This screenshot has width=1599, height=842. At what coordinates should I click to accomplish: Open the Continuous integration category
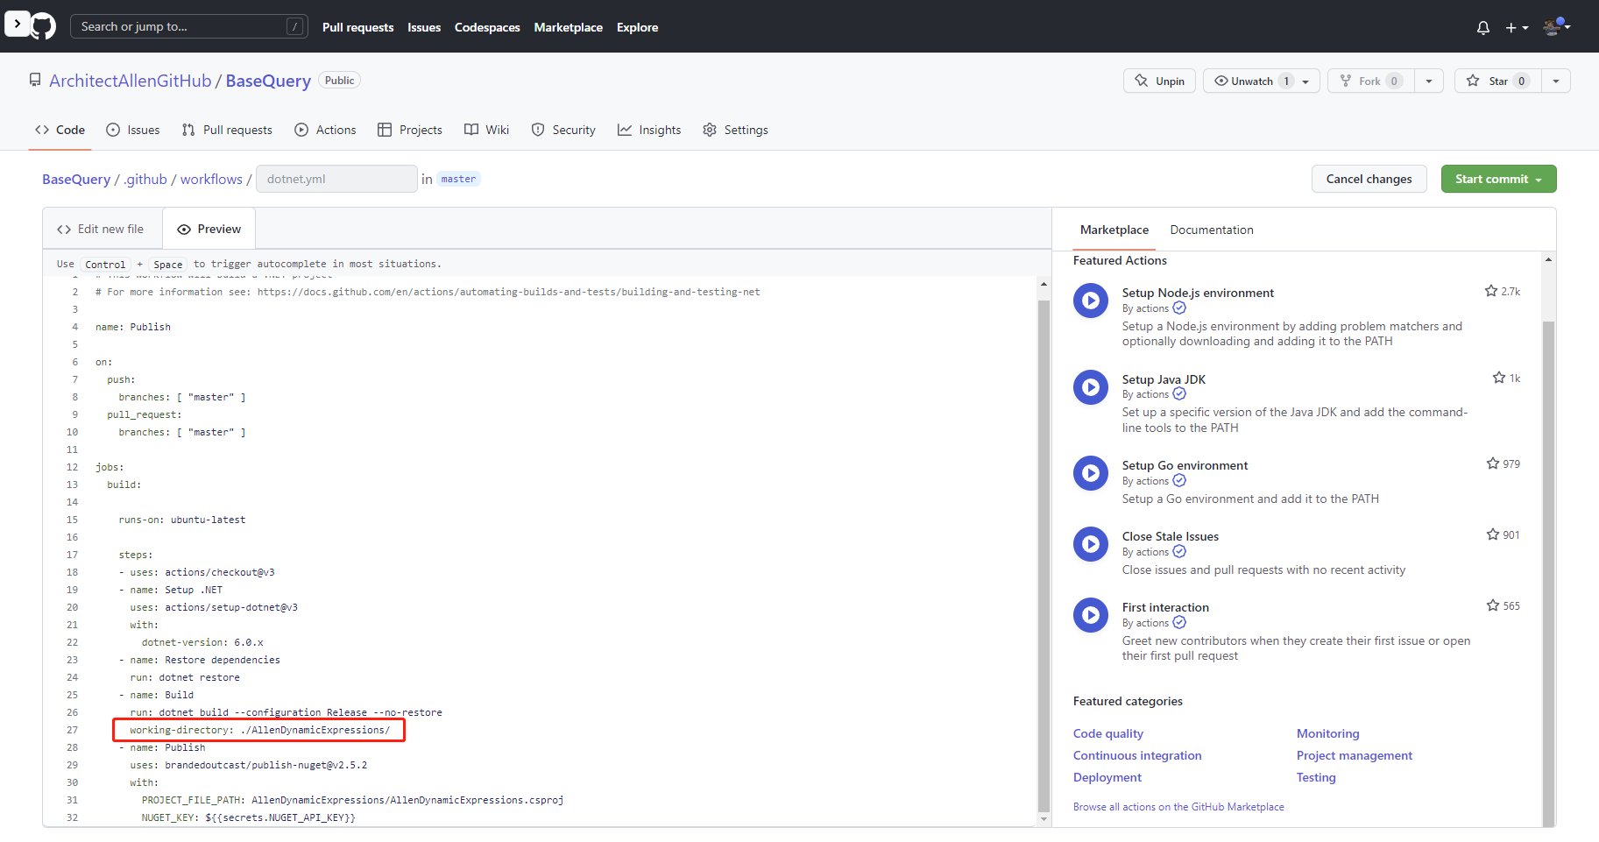click(x=1137, y=755)
